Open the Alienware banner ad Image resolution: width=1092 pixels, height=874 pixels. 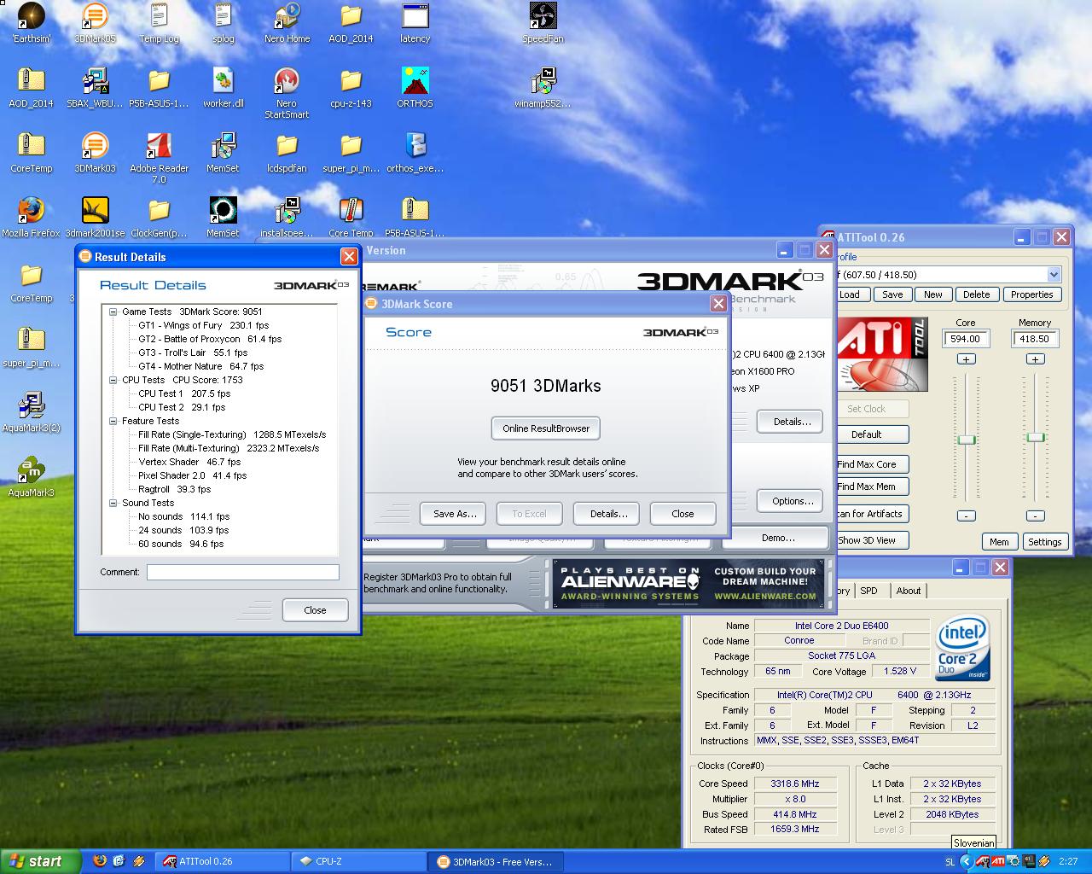tap(688, 584)
